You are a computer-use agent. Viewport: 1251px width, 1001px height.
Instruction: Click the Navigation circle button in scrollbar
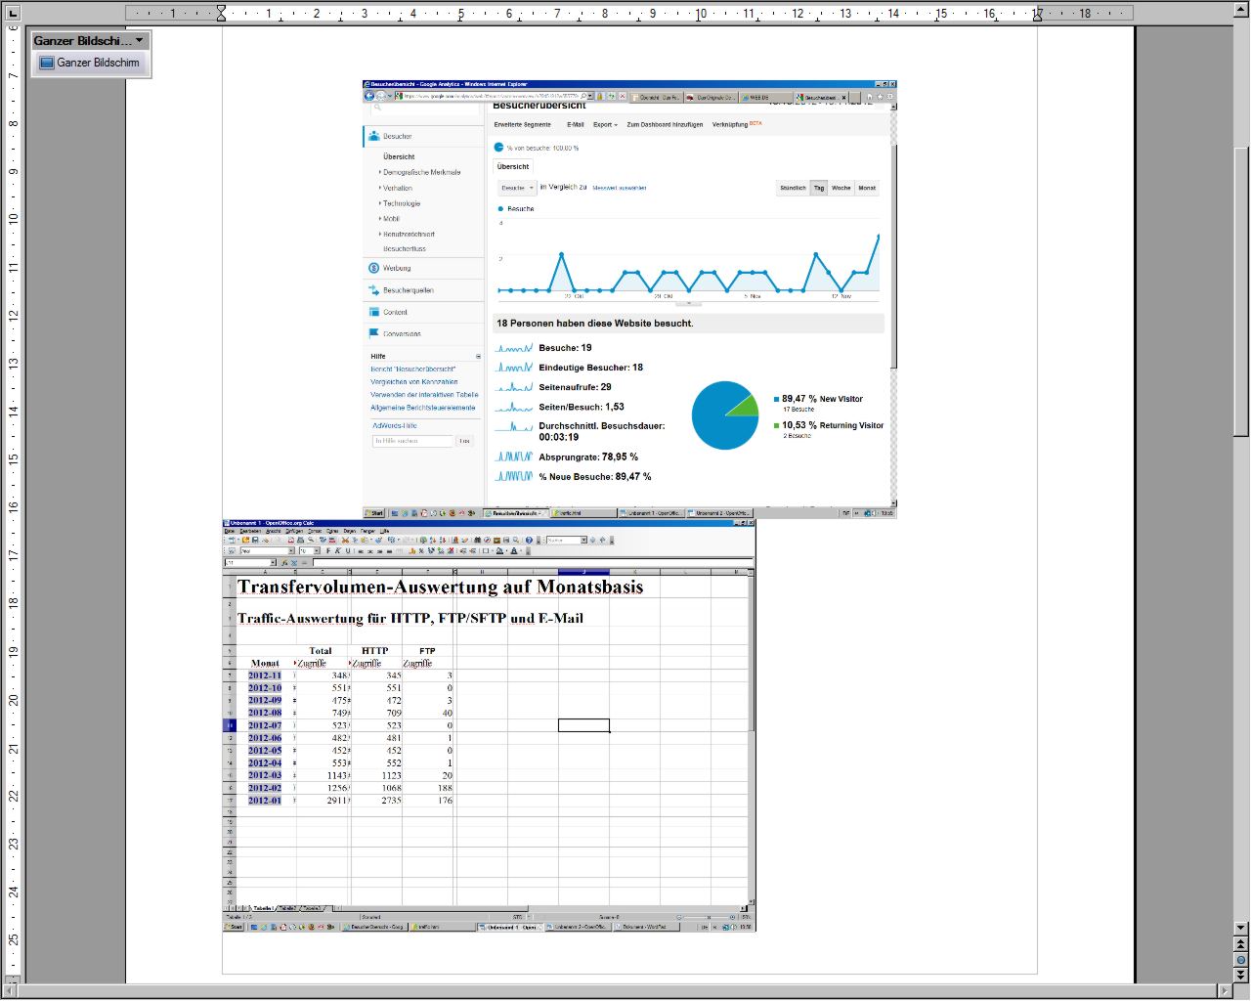pos(1240,960)
